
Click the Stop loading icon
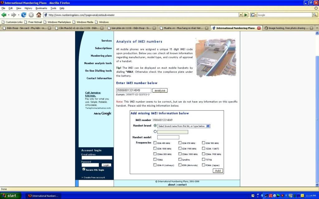[x=31, y=15]
